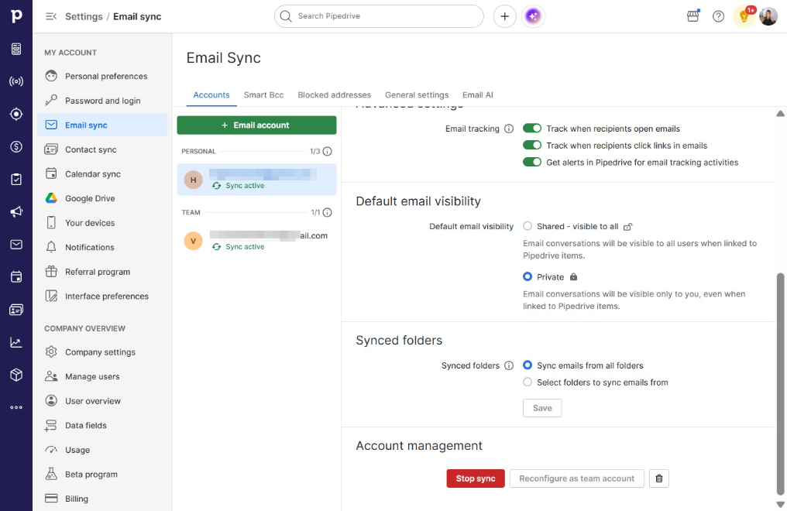This screenshot has width=787, height=511.
Task: Open the user profile avatar
Action: tap(768, 16)
